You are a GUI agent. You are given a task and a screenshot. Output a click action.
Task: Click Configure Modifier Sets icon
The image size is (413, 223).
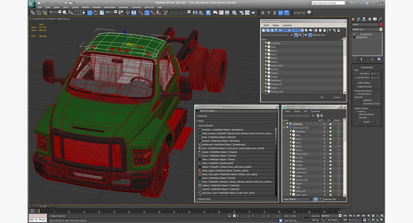point(379,59)
